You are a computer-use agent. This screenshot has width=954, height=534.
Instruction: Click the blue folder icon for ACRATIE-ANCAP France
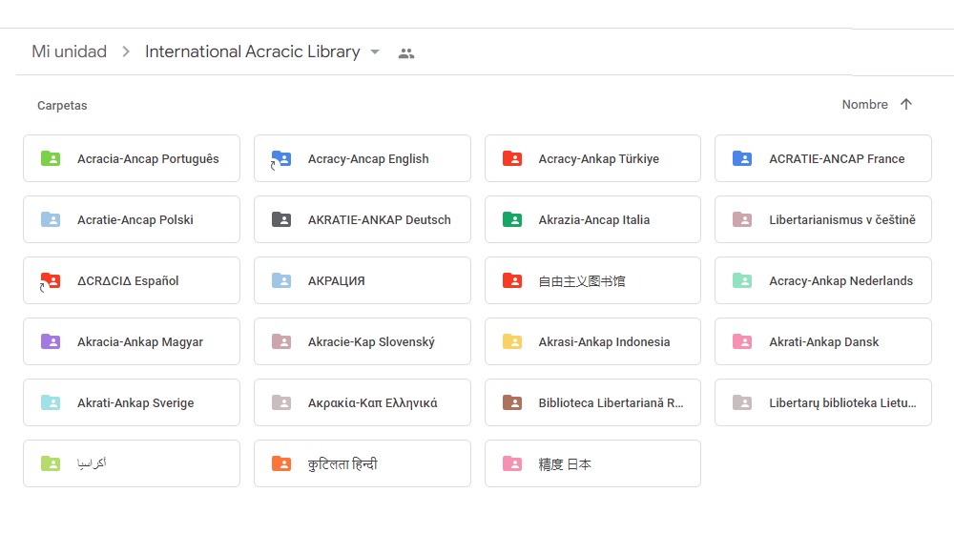[x=742, y=158]
